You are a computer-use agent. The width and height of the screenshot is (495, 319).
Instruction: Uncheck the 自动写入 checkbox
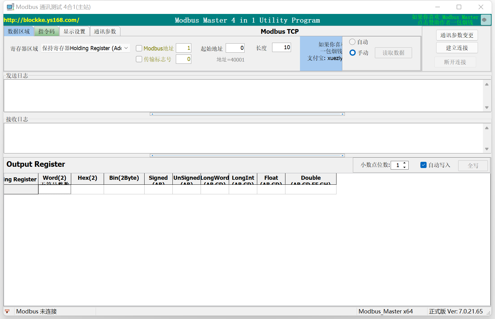pyautogui.click(x=423, y=165)
